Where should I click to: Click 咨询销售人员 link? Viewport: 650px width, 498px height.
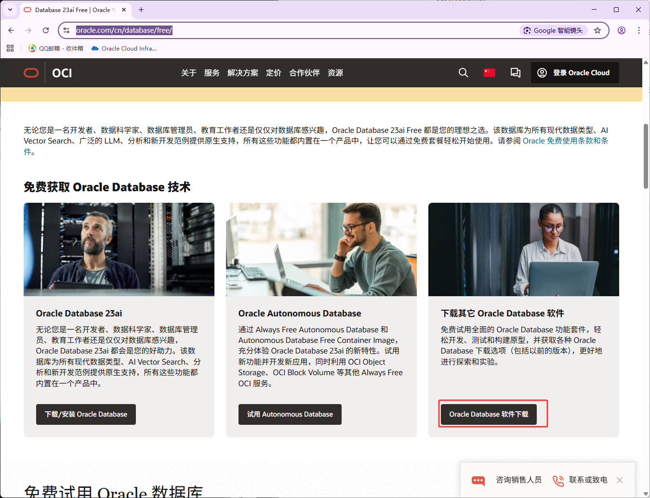(518, 480)
